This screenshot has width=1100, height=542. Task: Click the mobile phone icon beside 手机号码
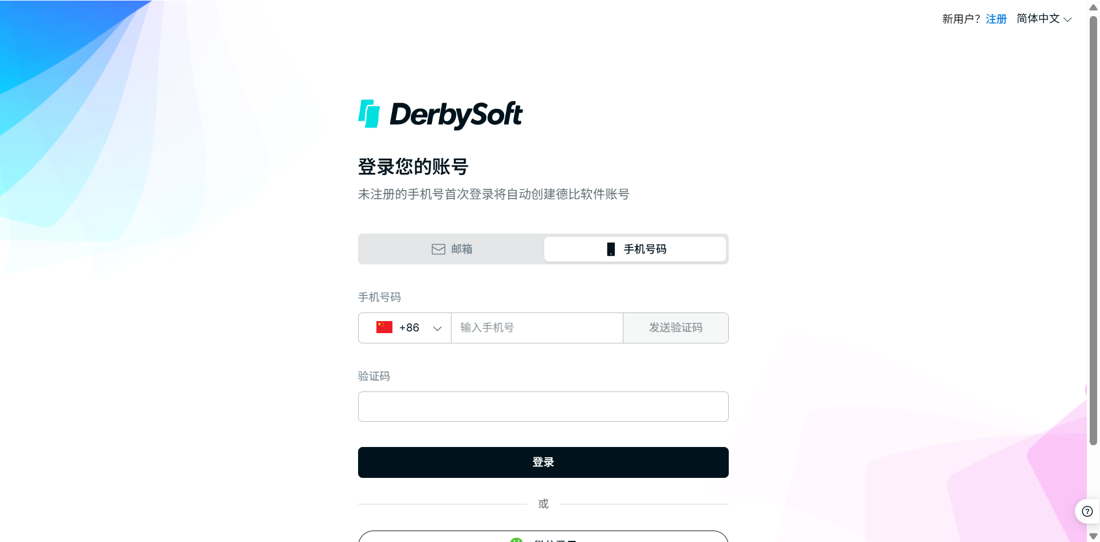611,249
